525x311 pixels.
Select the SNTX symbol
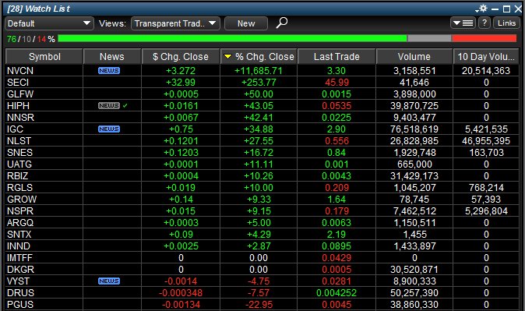[x=19, y=235]
